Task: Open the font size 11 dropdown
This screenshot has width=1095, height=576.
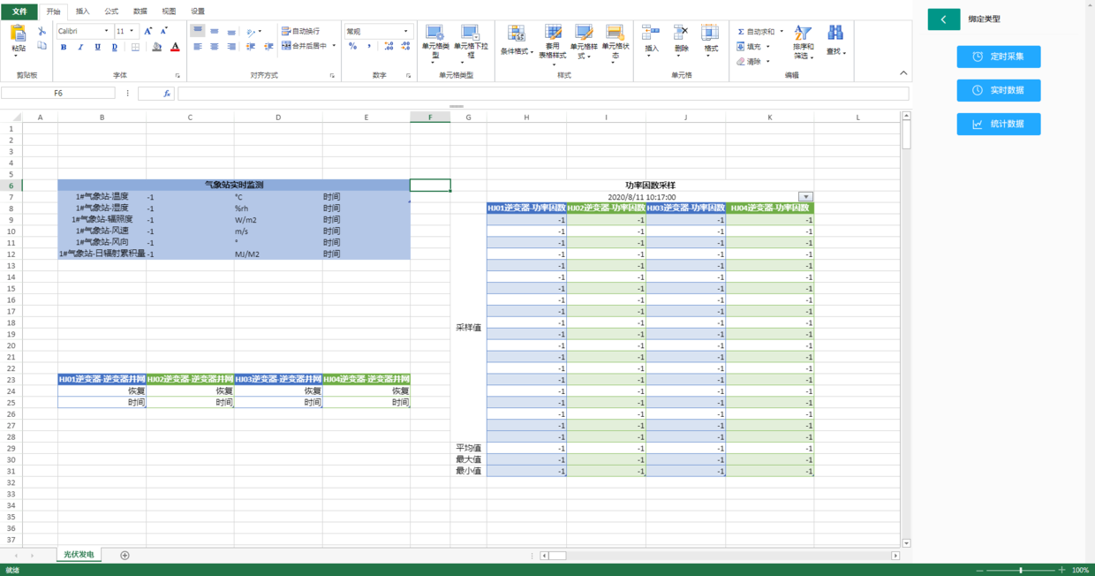Action: 132,31
